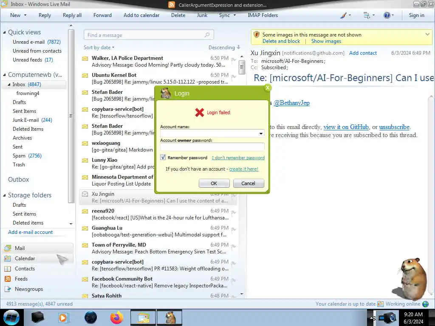Click Reply all in the toolbar
The image size is (435, 326).
[x=72, y=15]
